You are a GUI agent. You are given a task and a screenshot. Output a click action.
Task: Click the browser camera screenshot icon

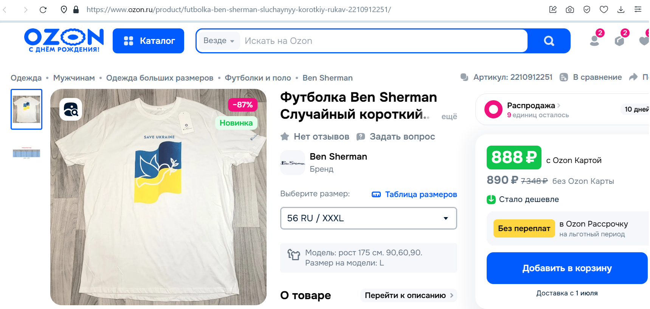tap(570, 9)
